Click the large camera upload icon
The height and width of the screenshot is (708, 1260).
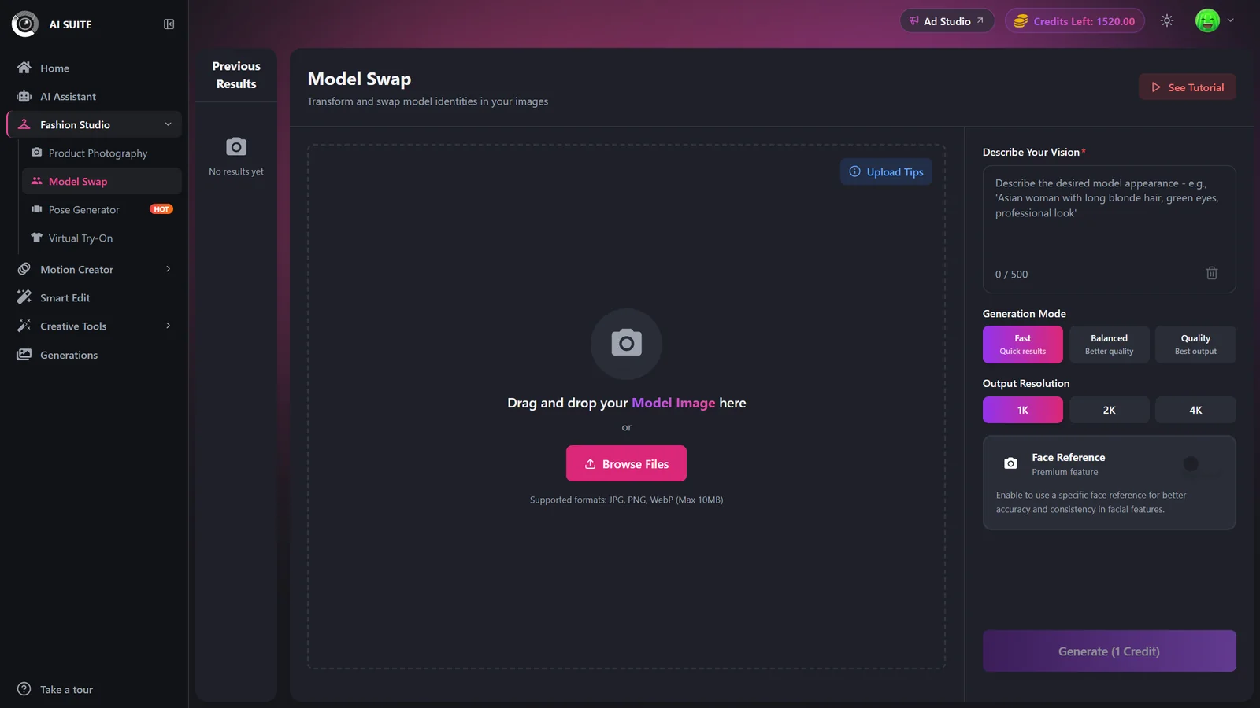point(626,344)
